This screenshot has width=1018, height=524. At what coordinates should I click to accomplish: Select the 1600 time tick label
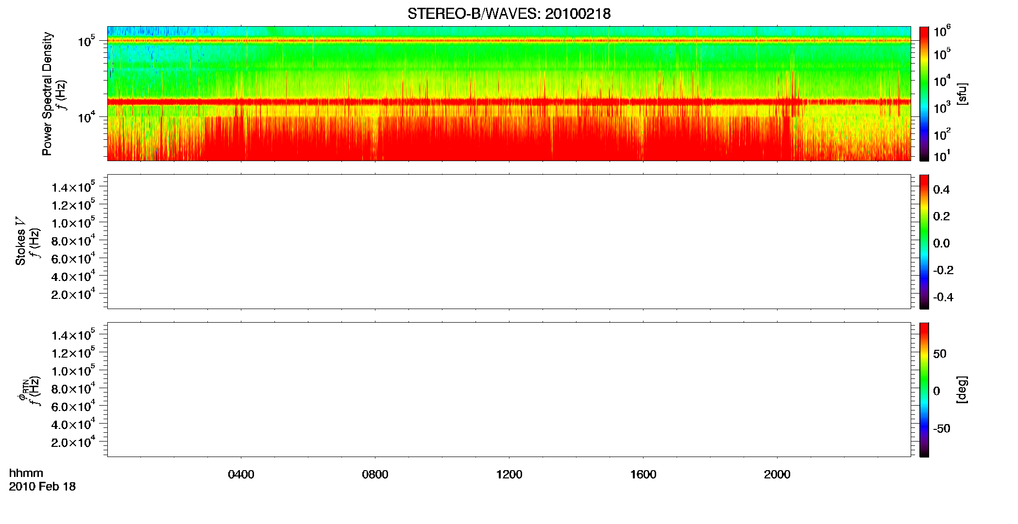point(643,475)
